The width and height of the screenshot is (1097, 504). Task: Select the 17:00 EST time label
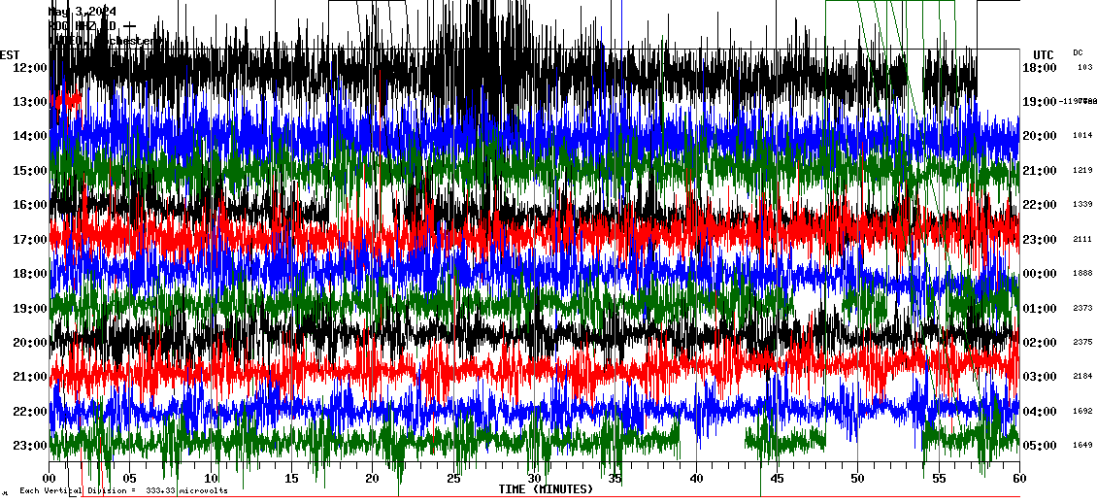[x=30, y=239]
